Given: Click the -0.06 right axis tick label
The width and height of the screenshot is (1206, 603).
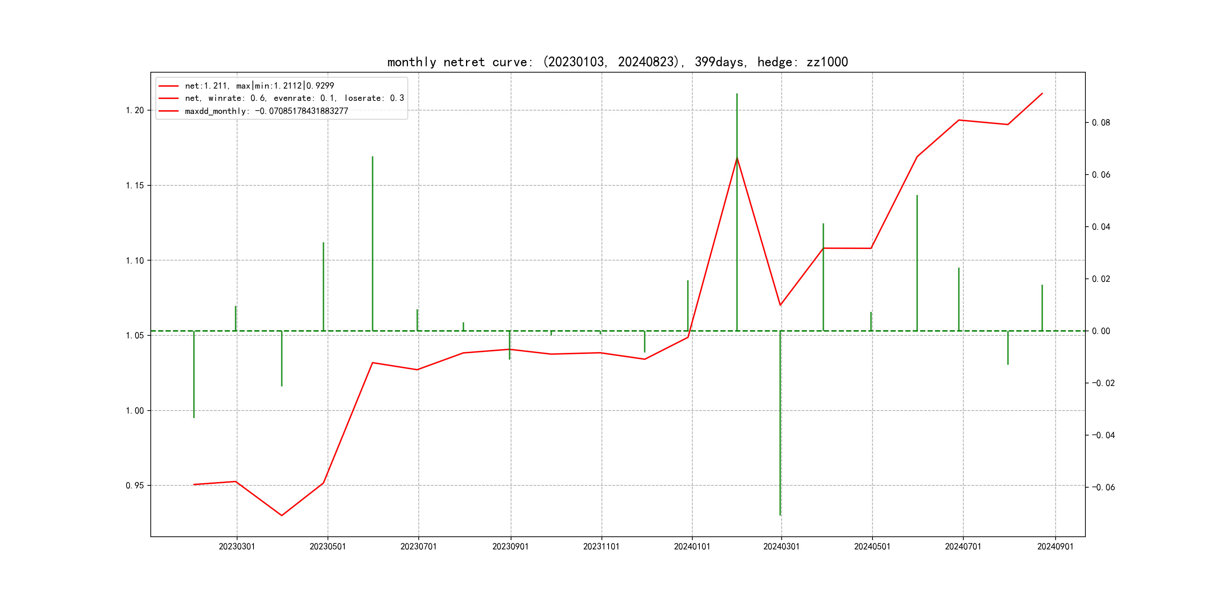Looking at the screenshot, I should click(x=1103, y=487).
